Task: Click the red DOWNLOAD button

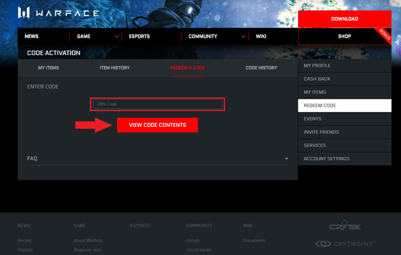Action: pos(344,19)
